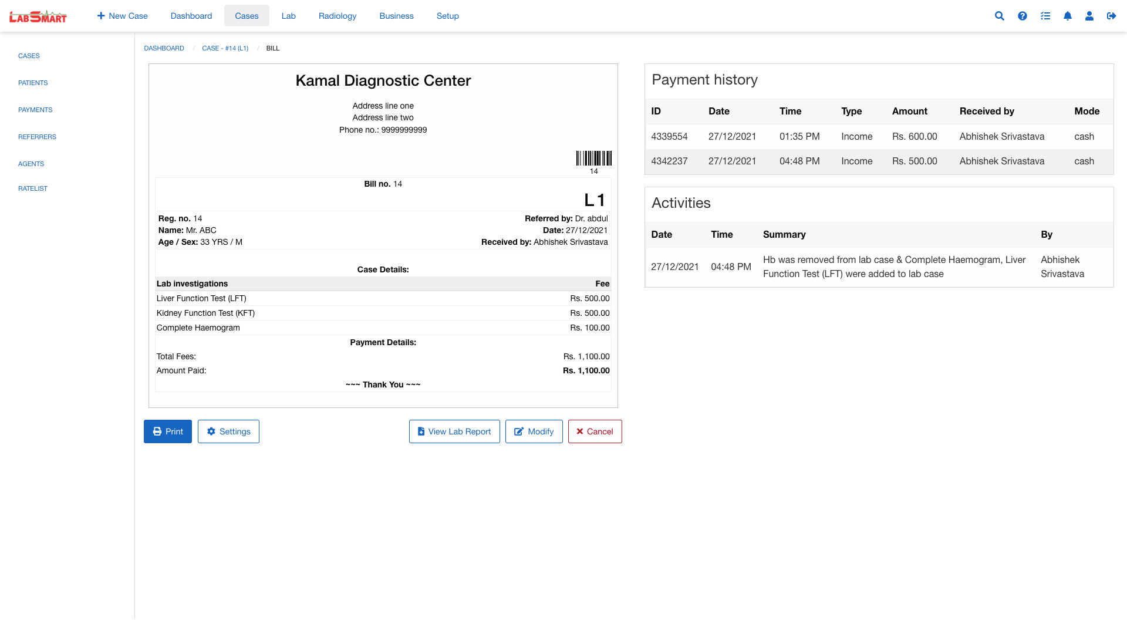The height and width of the screenshot is (634, 1127).
Task: Select the Cases tab
Action: click(x=247, y=16)
